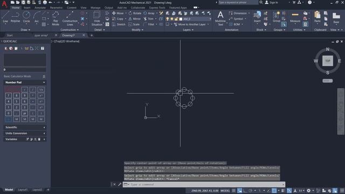Toggle lineweight display in status bar
Image resolution: width=345 pixels, height=194 pixels.
coord(282,191)
